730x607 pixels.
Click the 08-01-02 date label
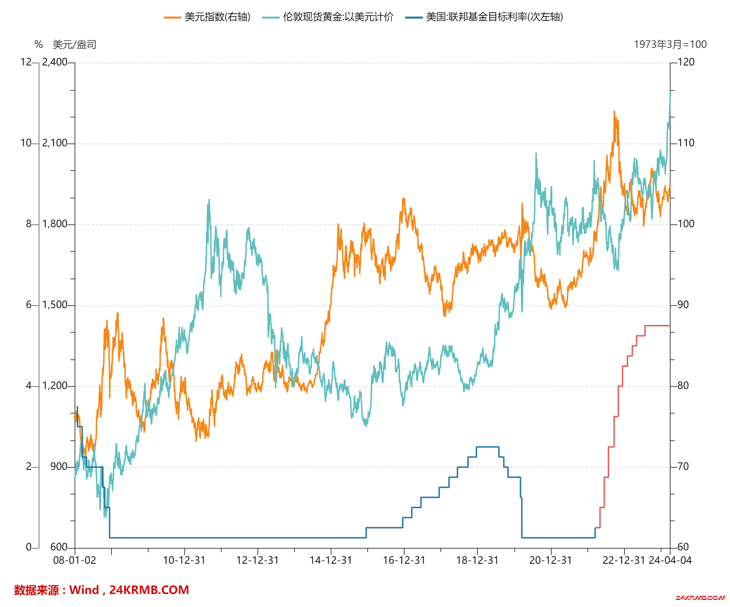[x=75, y=561]
